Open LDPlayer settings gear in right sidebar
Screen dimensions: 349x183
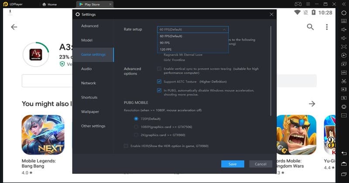[344, 13]
